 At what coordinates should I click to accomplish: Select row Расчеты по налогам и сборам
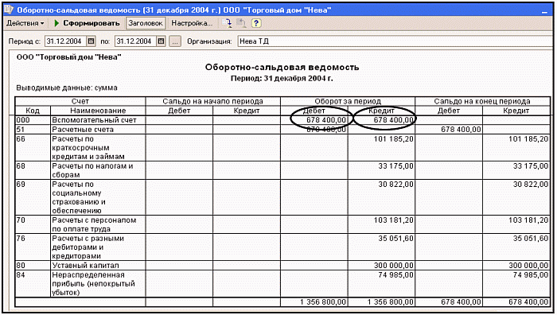(x=282, y=170)
